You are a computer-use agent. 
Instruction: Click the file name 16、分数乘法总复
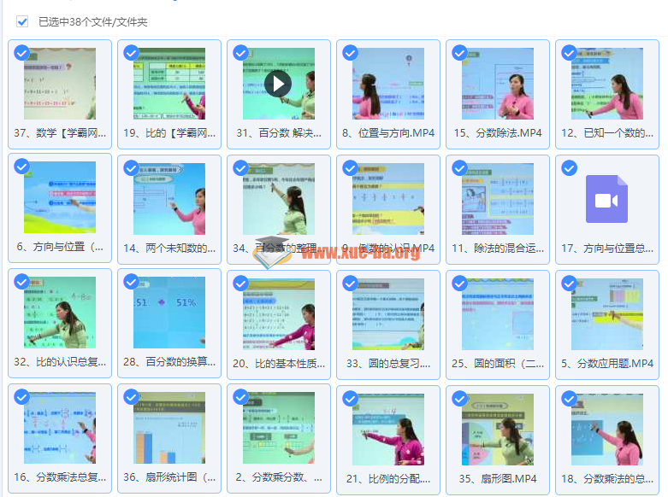pos(60,477)
